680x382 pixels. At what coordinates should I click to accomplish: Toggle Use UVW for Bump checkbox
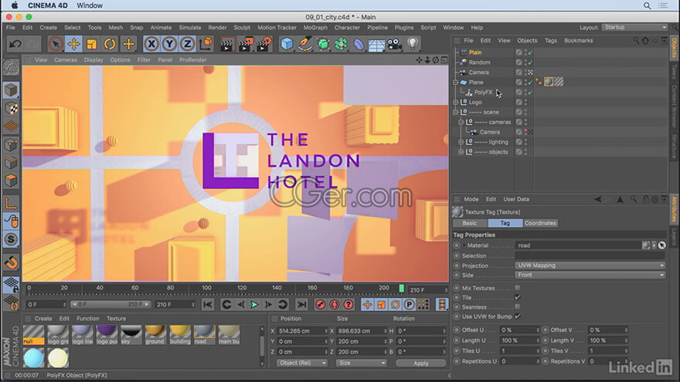click(x=518, y=316)
